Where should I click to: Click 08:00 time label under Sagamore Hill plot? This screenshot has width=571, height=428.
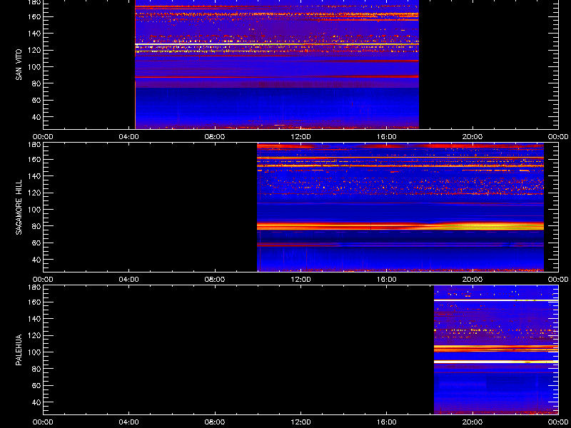[x=215, y=280]
